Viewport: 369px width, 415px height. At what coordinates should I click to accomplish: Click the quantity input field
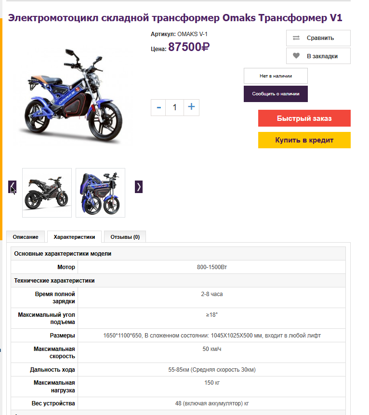click(x=174, y=107)
